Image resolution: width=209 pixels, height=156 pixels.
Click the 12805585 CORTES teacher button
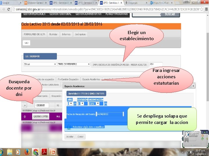(41, 116)
